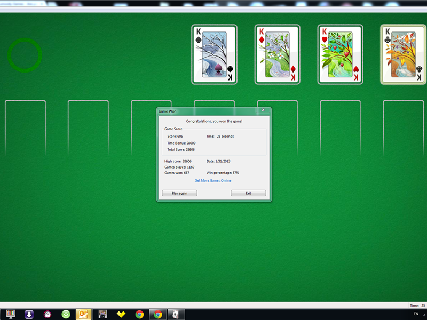Open the clock taskbar icon
427x320 pixels.
pyautogui.click(x=48, y=314)
